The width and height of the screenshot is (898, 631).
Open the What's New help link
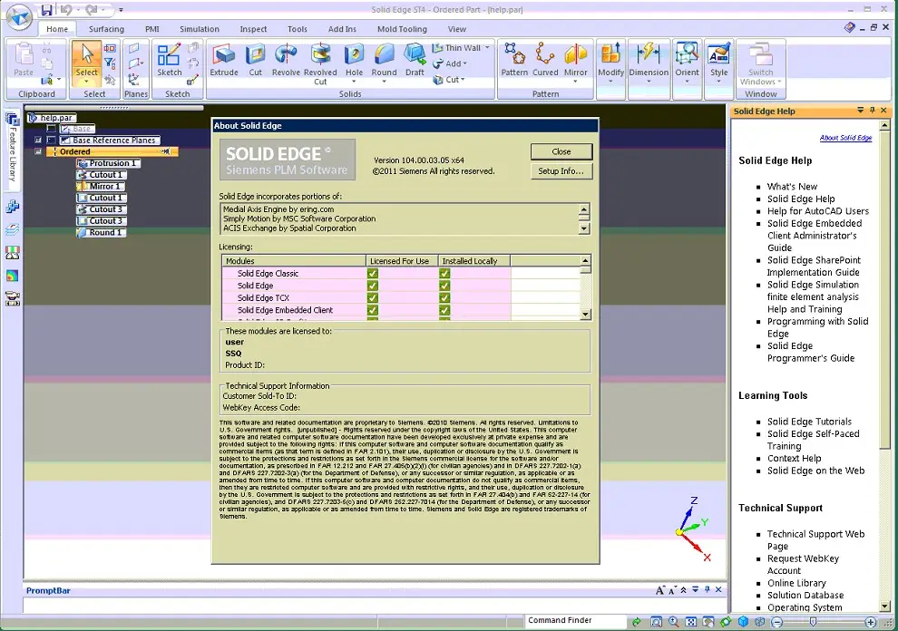coord(792,187)
